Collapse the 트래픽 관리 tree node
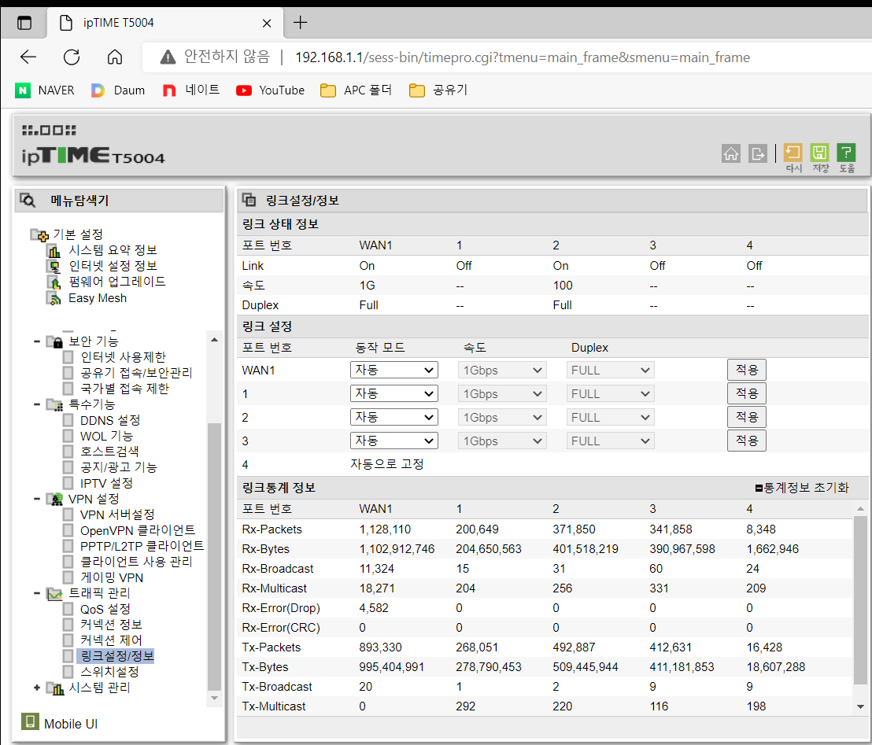This screenshot has width=872, height=745. (x=37, y=593)
